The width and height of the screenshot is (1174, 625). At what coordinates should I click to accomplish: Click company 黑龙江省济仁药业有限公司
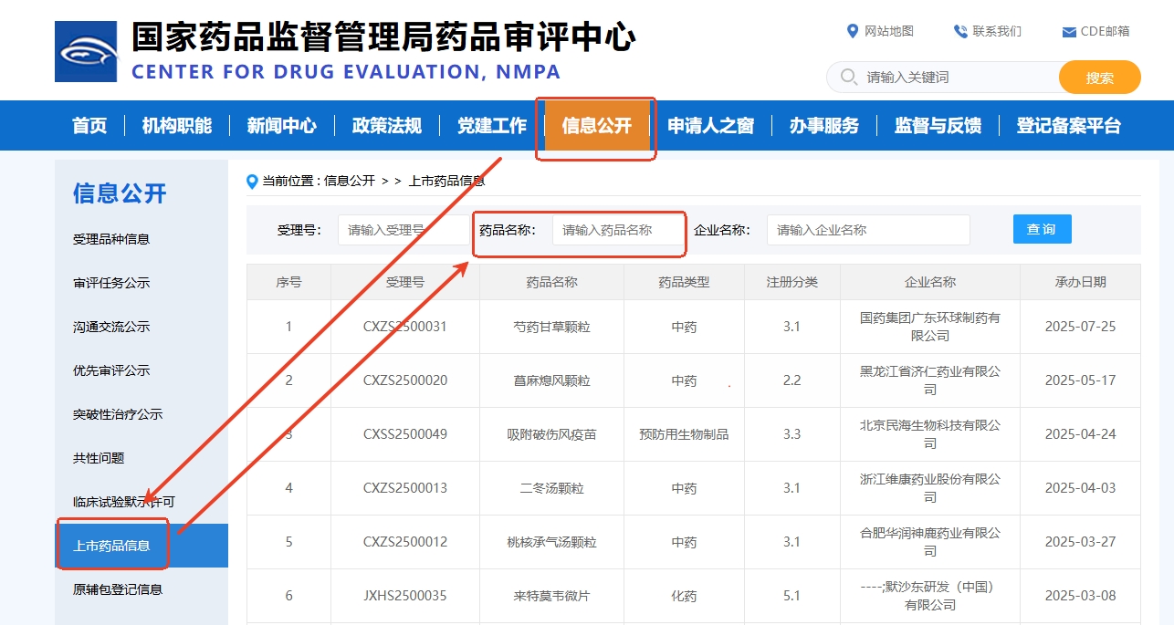click(930, 380)
